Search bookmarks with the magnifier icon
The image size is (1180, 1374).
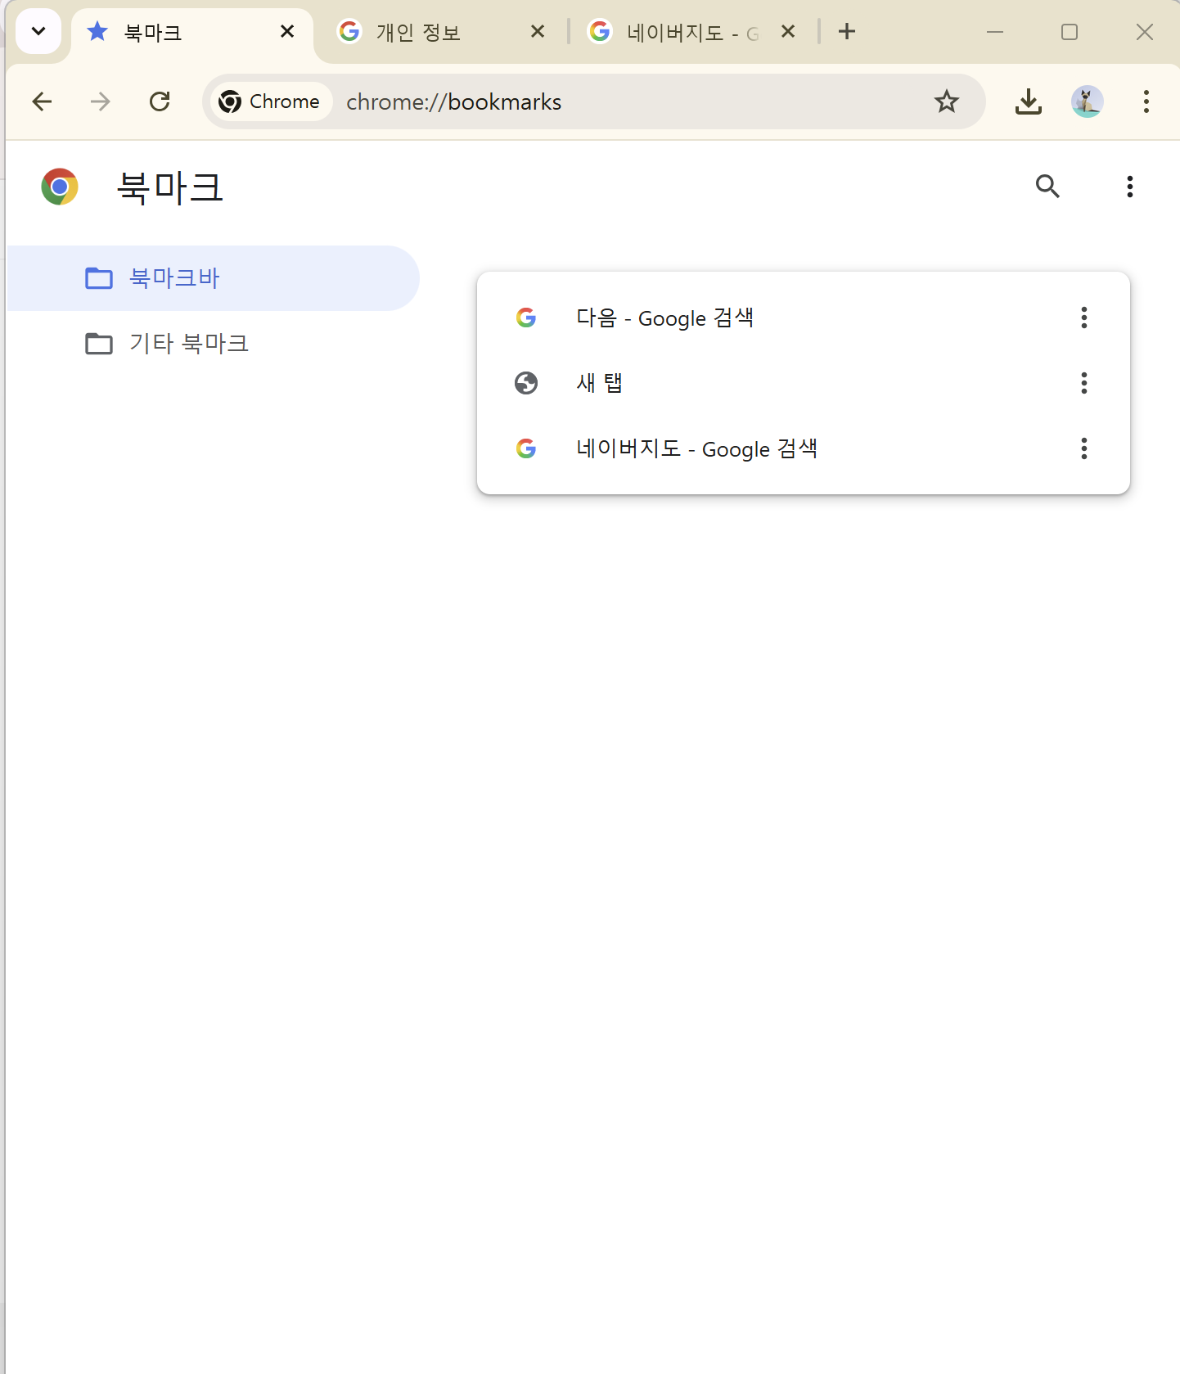(1047, 187)
